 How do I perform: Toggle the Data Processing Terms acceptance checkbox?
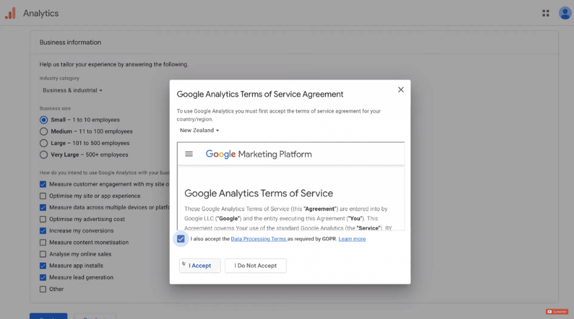click(x=181, y=239)
